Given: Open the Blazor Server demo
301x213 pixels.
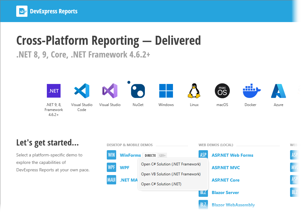Looking at the screenshot, I should [225, 192].
